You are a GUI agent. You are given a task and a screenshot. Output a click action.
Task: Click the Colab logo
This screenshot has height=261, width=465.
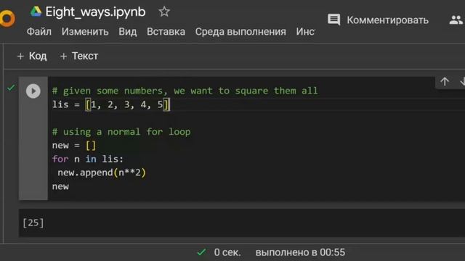pos(7,18)
